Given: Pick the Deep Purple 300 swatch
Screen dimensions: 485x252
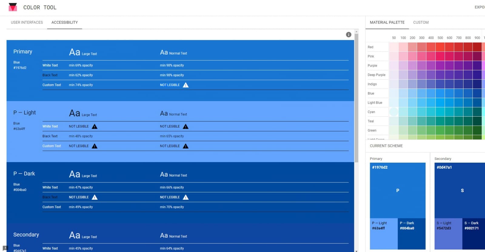Looking at the screenshot, I should coord(422,75).
